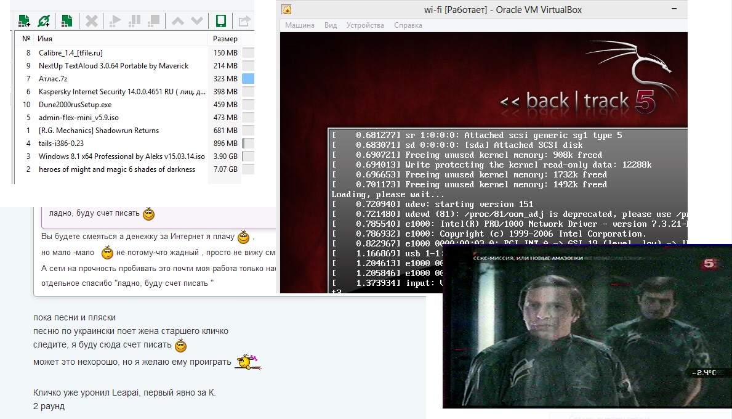Minimize the Oracle VM VirtualBox window
This screenshot has height=419, width=732.
(674, 9)
